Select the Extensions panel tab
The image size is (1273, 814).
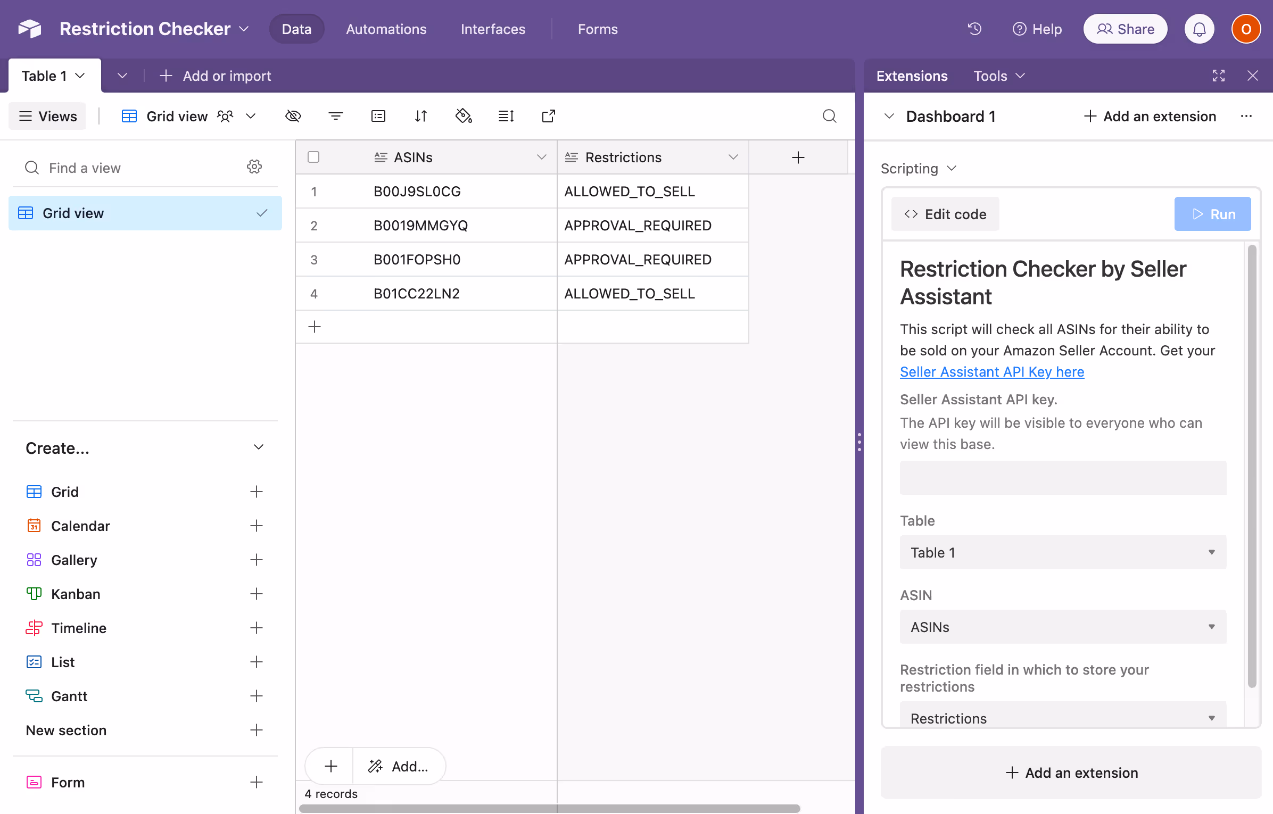coord(912,76)
